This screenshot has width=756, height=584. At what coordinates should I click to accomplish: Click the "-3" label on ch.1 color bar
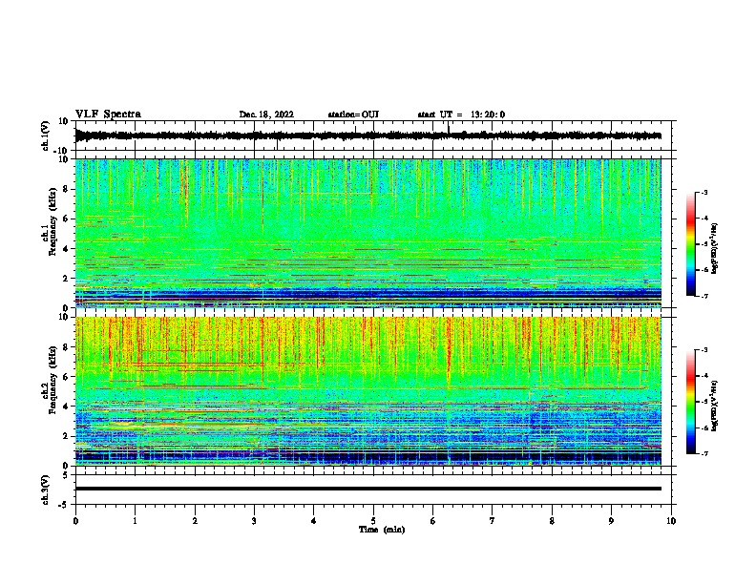[x=704, y=192]
